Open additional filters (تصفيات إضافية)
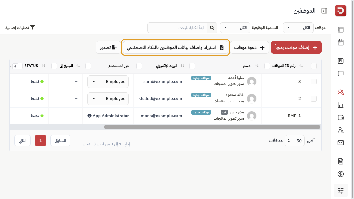The height and width of the screenshot is (199, 354). (x=20, y=28)
